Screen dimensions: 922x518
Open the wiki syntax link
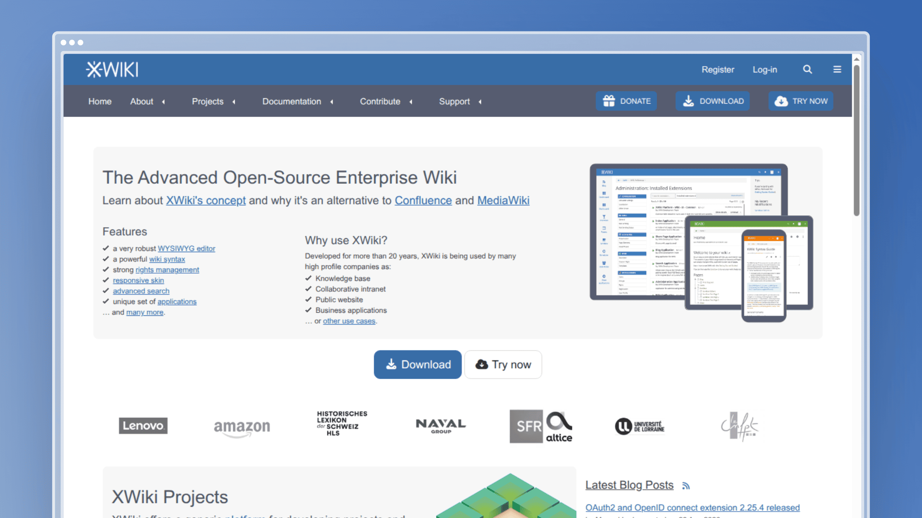(167, 259)
